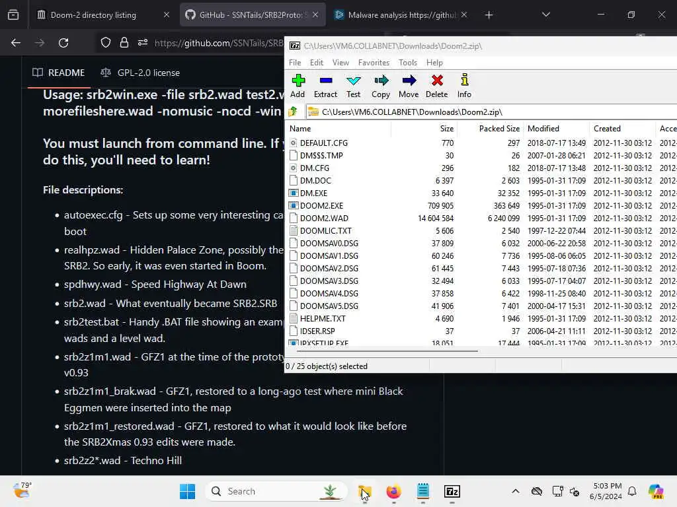Image resolution: width=677 pixels, height=507 pixels.
Task: Select DOOMLIC.TXT file row
Action: click(481, 230)
